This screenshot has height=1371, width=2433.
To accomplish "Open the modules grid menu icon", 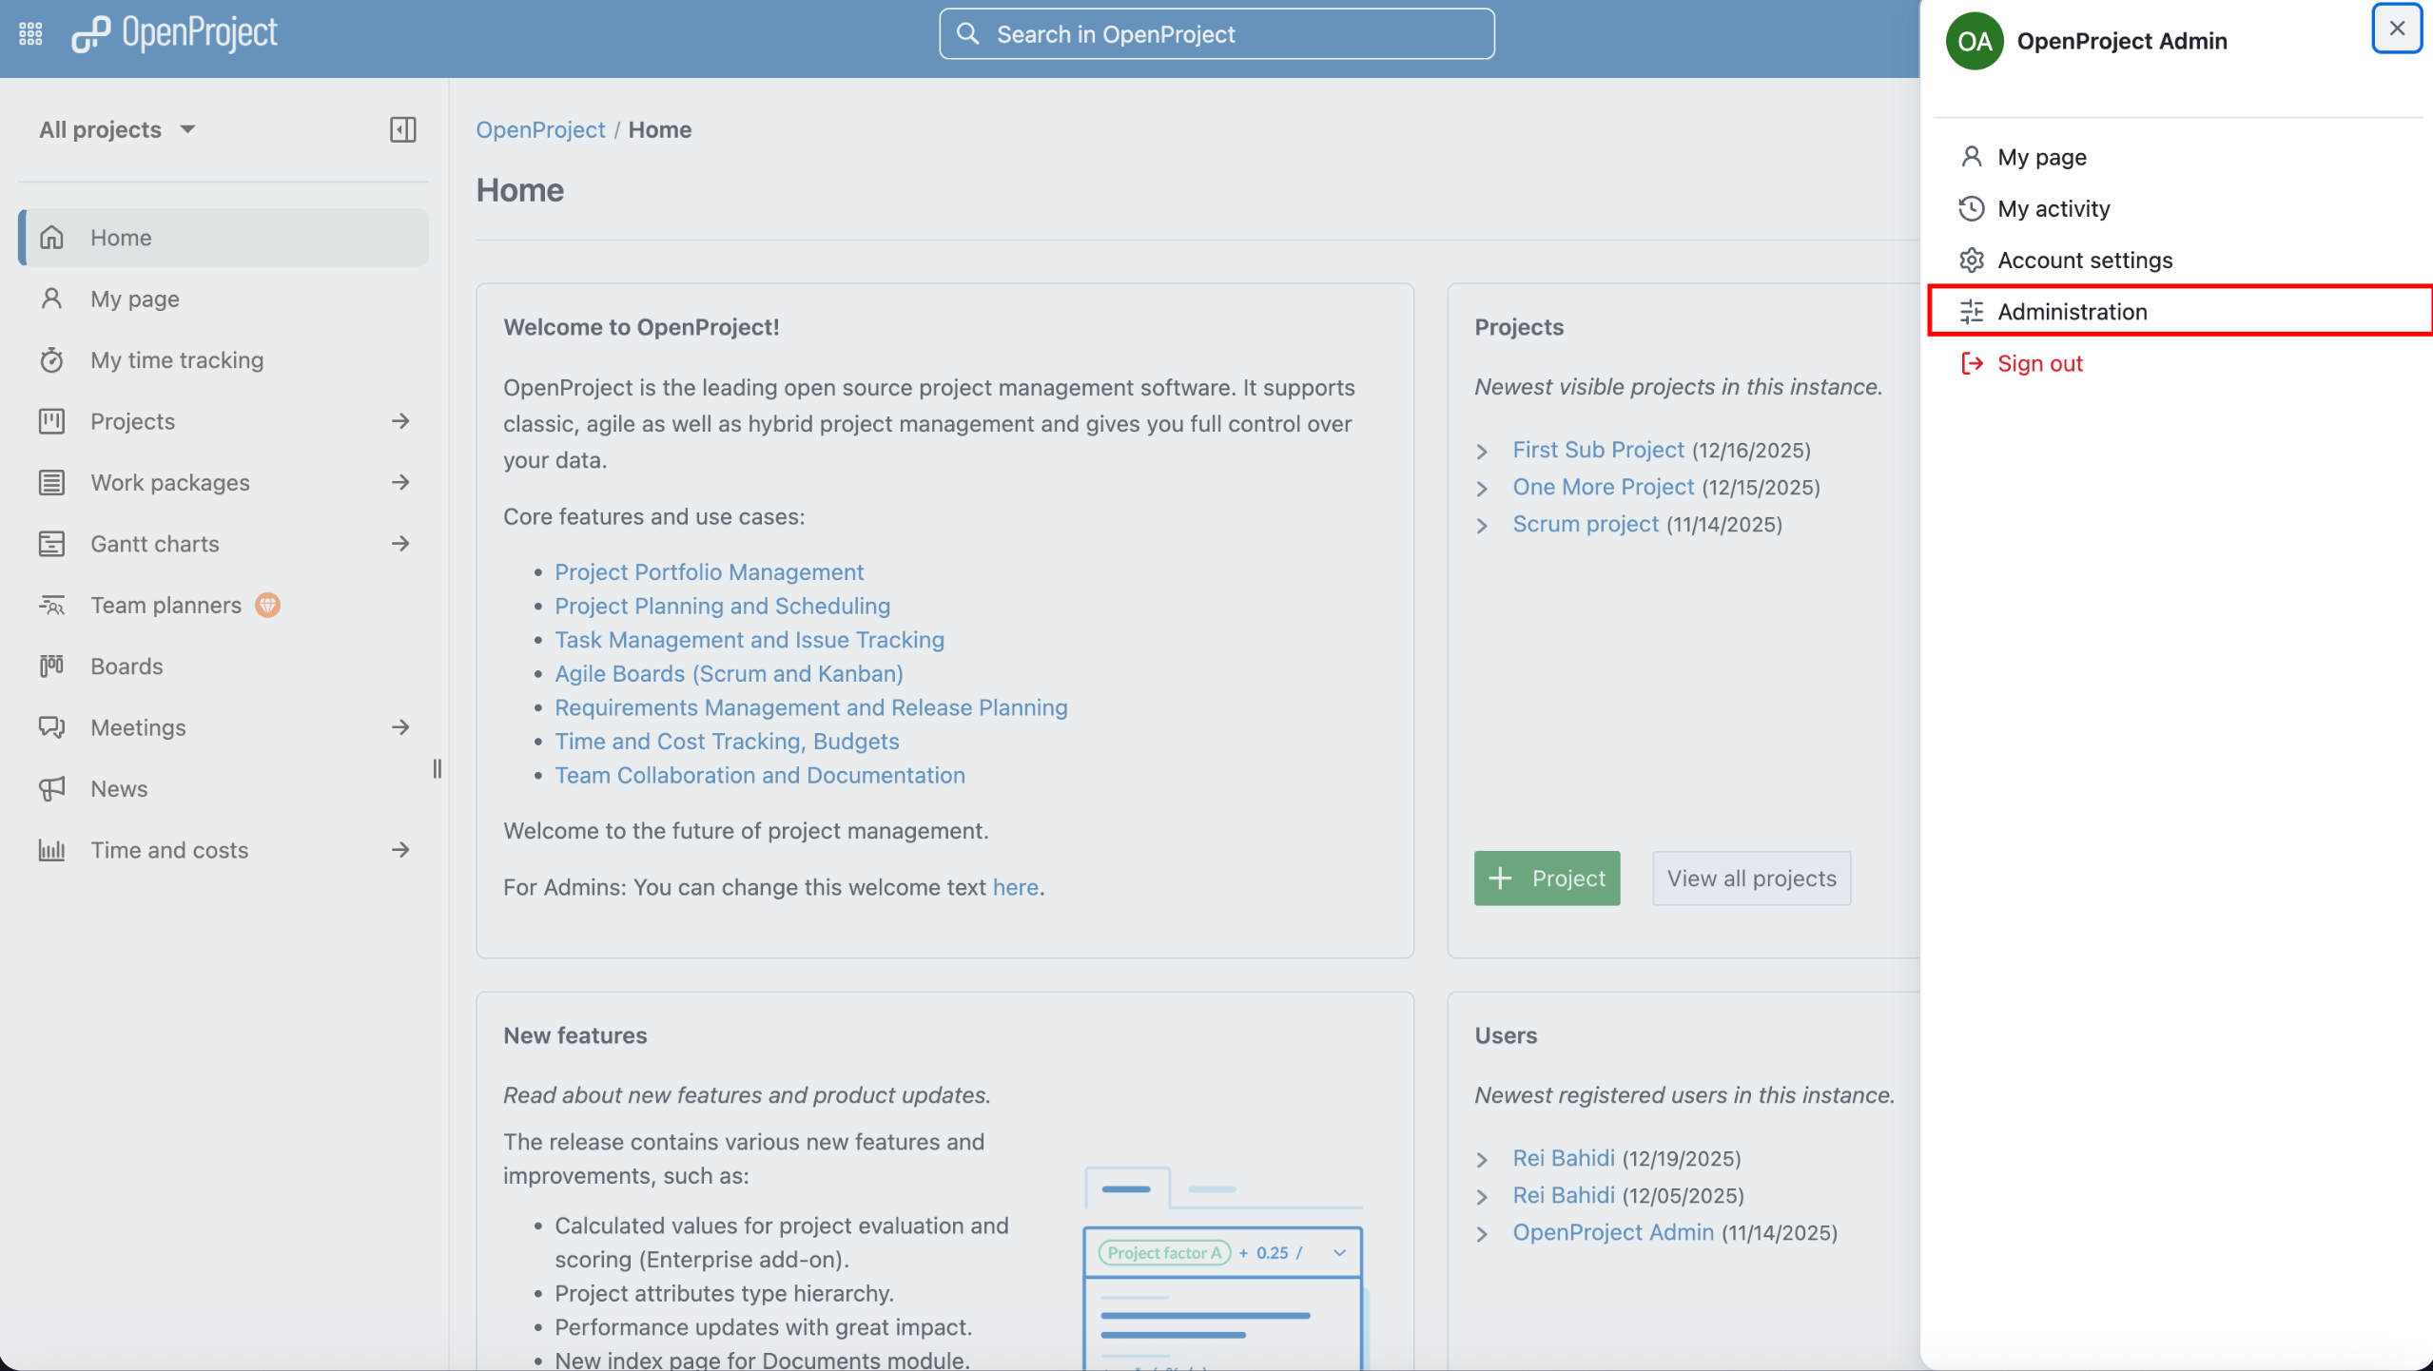I will tap(30, 34).
